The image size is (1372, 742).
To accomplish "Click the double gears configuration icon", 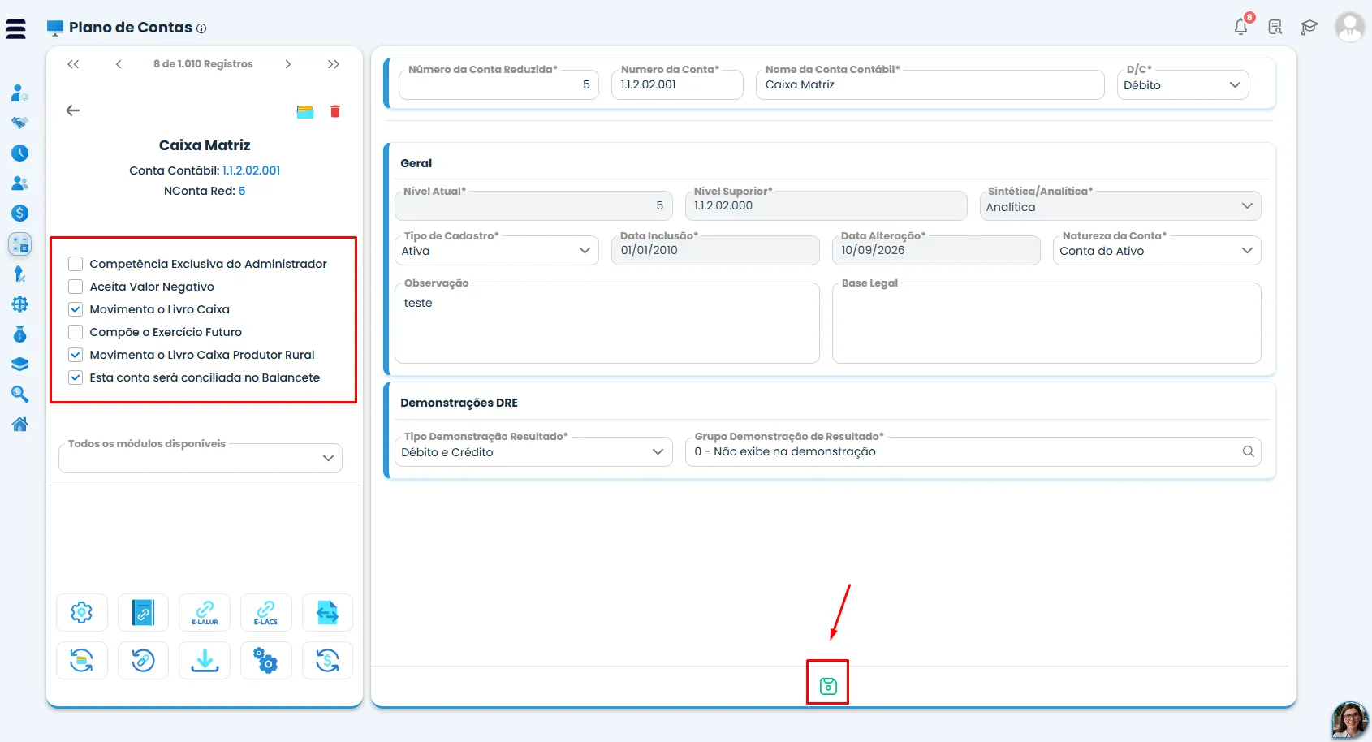I will pos(265,661).
